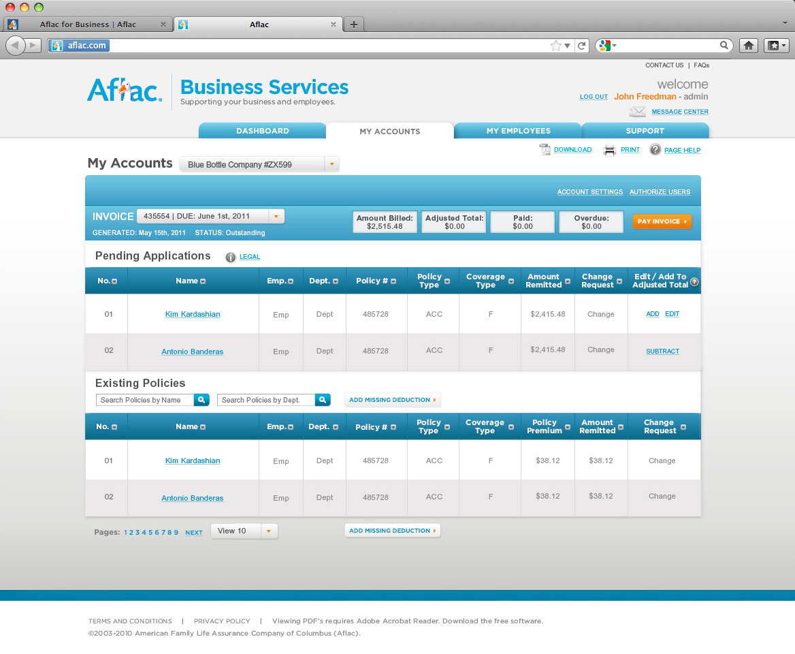
Task: Sort Pending Applications by Amount Remitted arrow
Action: point(568,281)
